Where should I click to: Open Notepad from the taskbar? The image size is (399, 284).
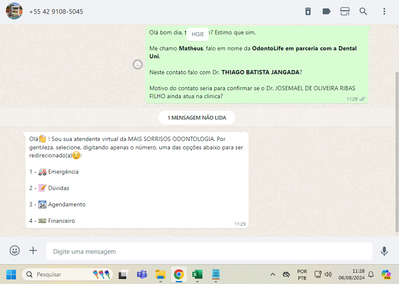(216, 274)
